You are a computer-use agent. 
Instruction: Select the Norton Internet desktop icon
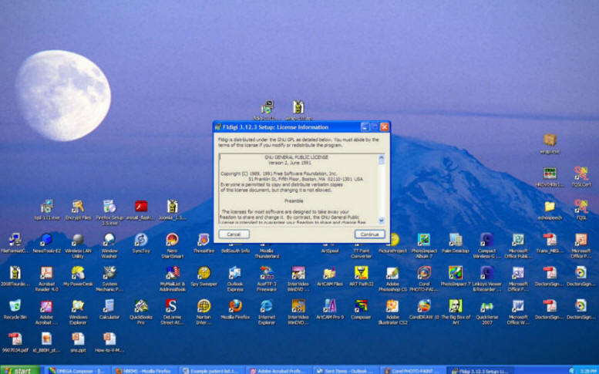(204, 312)
